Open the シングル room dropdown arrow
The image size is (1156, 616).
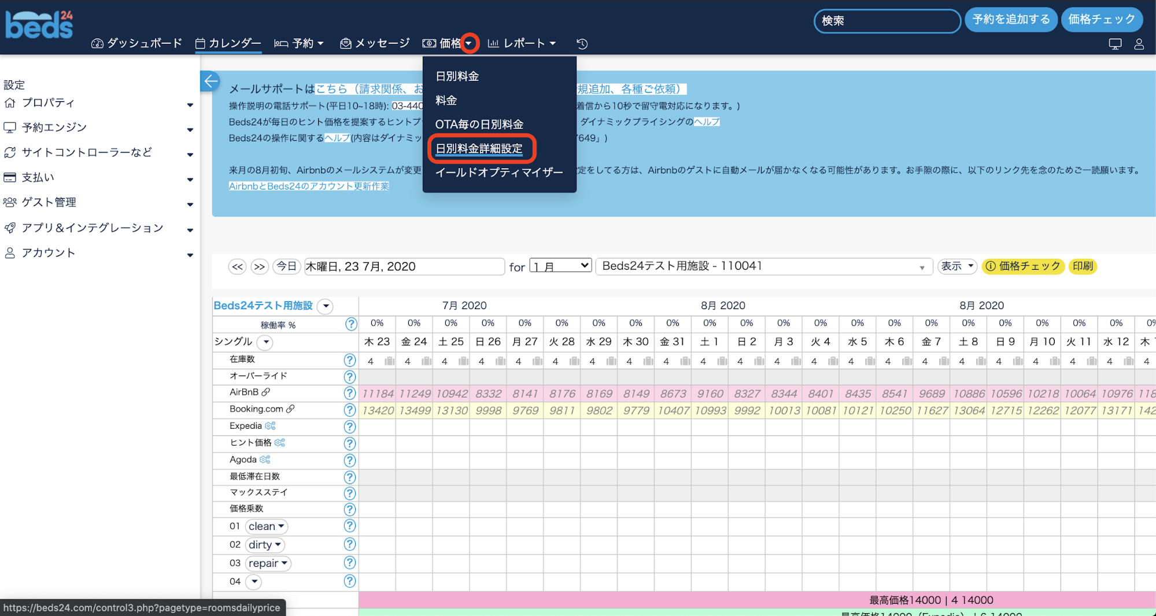265,342
